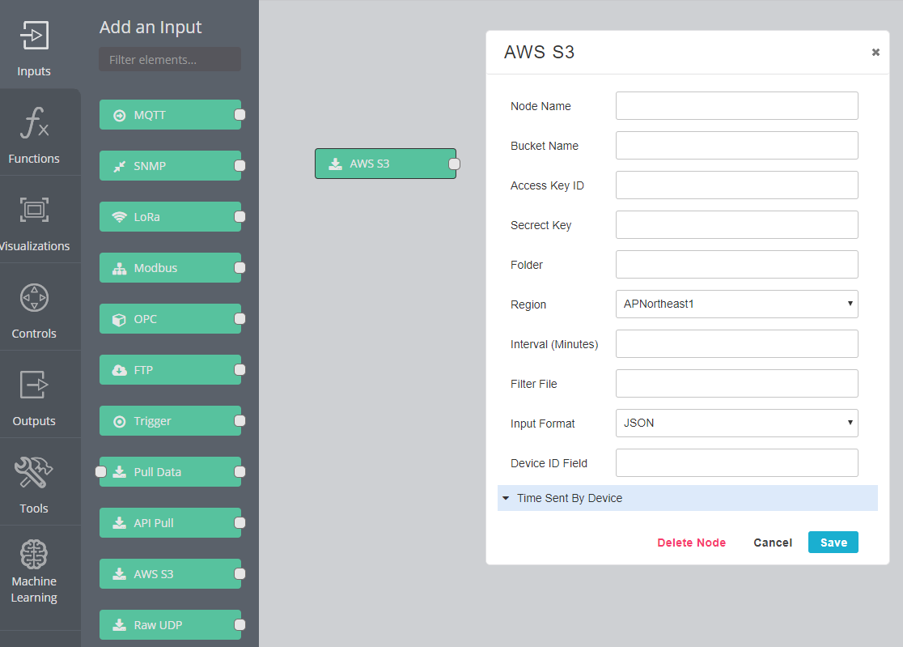Click the Device ID Field input
The width and height of the screenshot is (903, 647).
(736, 462)
